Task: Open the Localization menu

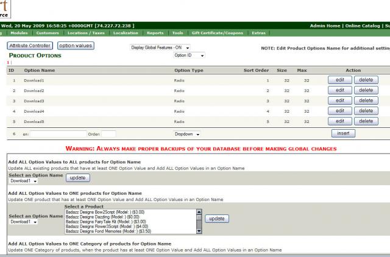Action: click(x=126, y=33)
